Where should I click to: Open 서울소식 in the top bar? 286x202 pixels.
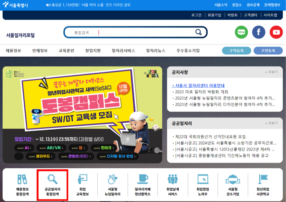pos(221,5)
